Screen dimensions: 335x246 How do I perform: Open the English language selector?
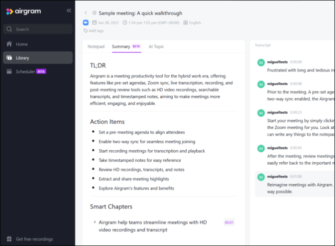(x=192, y=22)
